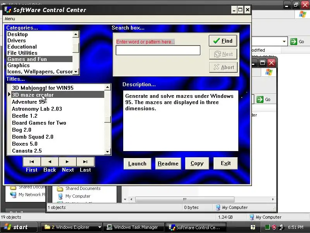Open the Readme for selected title

click(168, 163)
